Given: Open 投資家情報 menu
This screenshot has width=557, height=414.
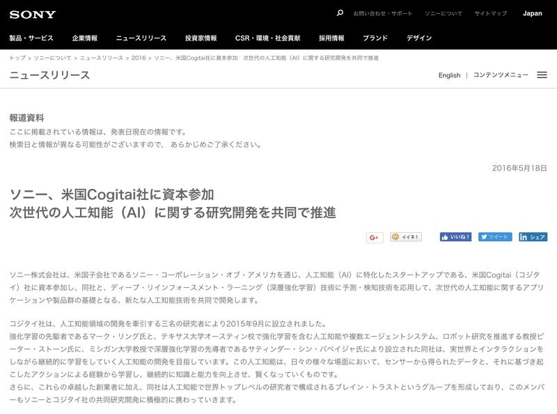Looking at the screenshot, I should pyautogui.click(x=201, y=38).
